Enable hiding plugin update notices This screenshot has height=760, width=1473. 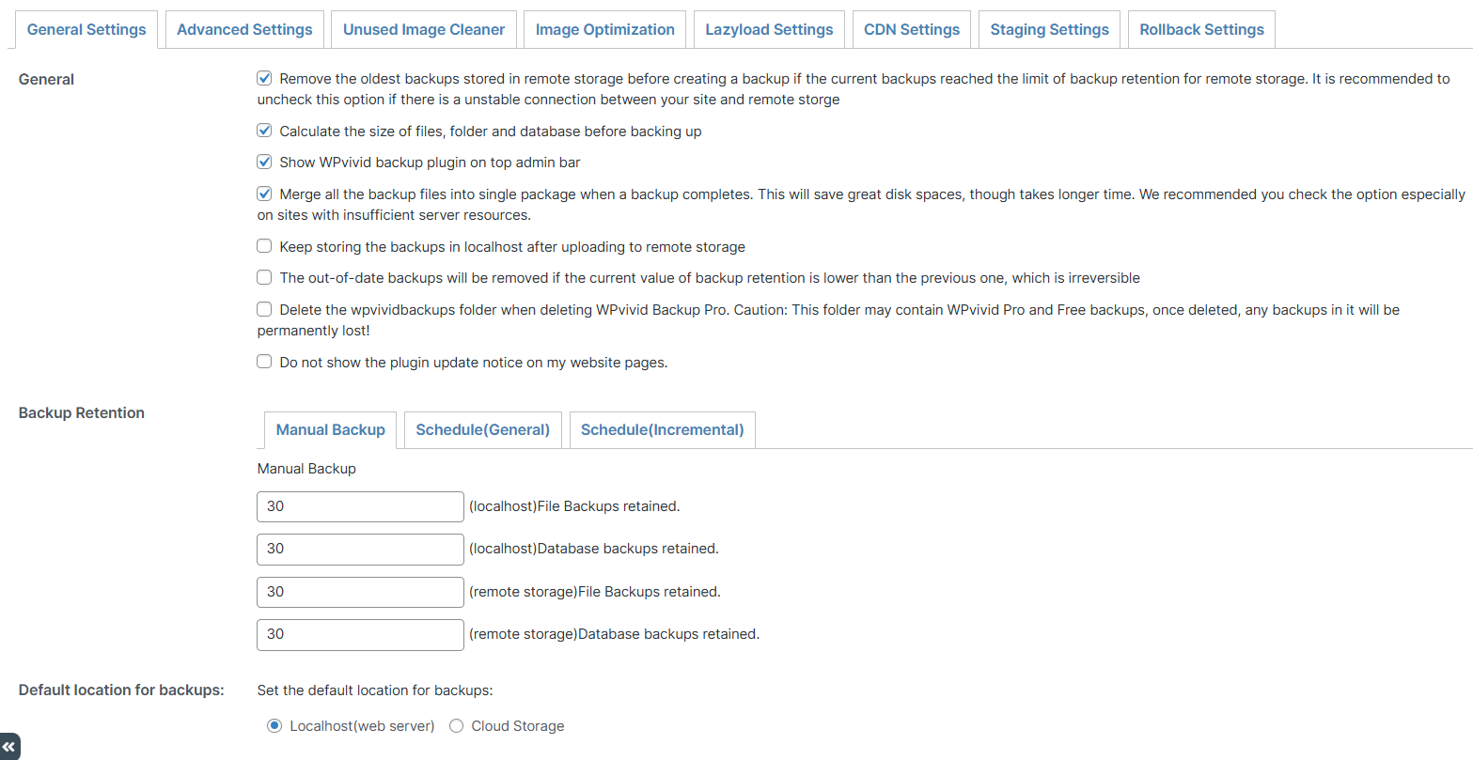264,362
